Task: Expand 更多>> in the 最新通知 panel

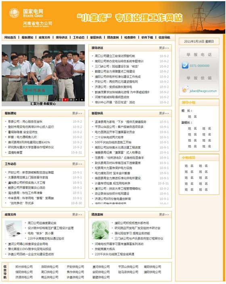Action: (77, 113)
